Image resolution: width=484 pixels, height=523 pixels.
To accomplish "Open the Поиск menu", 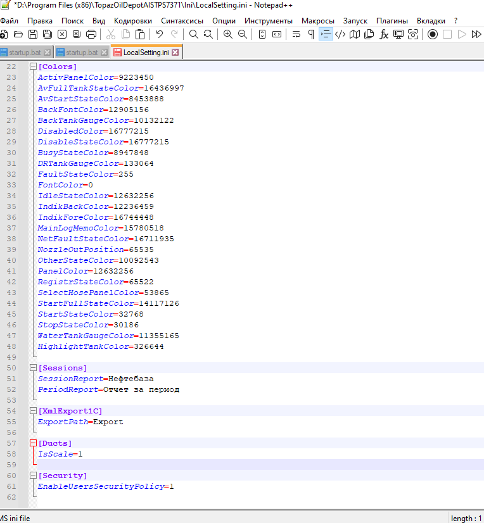I will click(72, 21).
